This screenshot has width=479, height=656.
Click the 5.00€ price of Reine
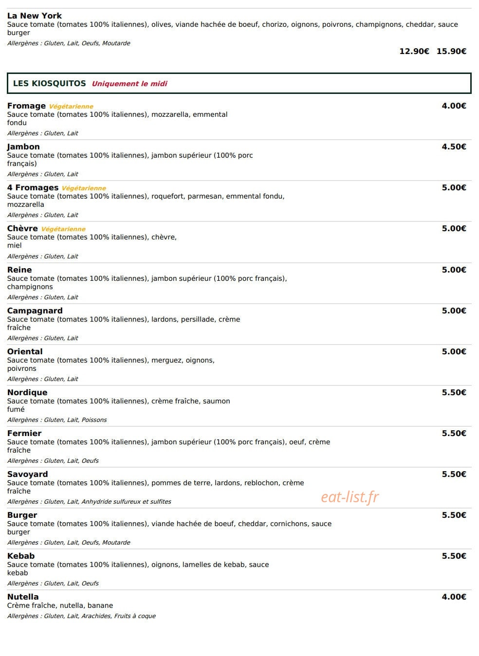coord(454,270)
